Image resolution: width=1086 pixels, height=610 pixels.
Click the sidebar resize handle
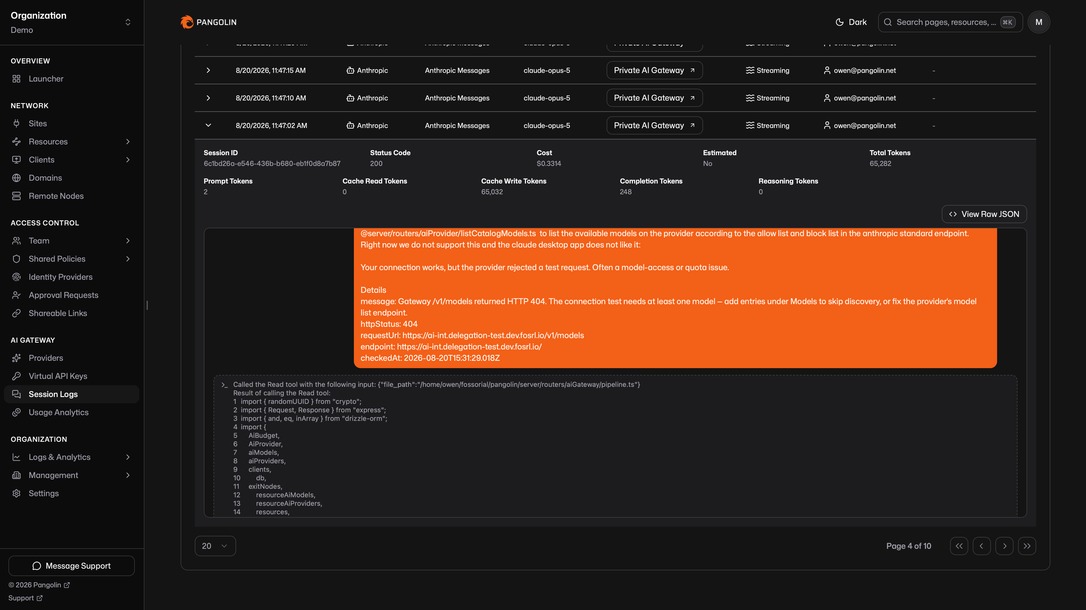(x=147, y=305)
